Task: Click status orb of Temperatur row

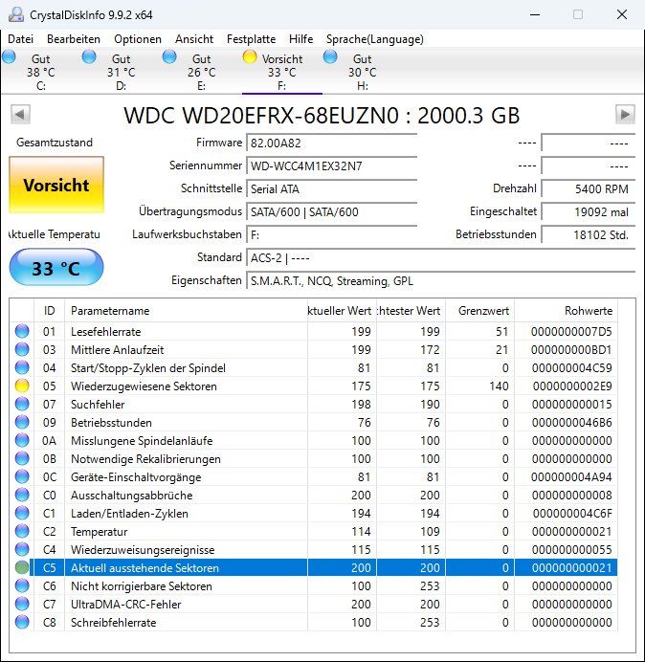Action: [22, 532]
